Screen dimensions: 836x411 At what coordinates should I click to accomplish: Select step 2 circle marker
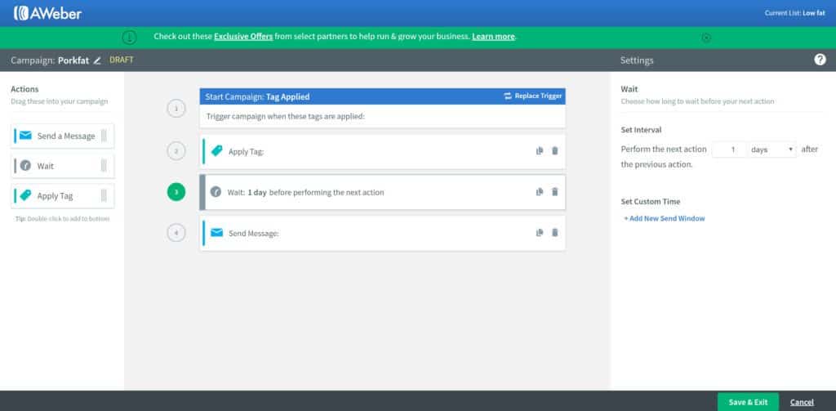(176, 151)
